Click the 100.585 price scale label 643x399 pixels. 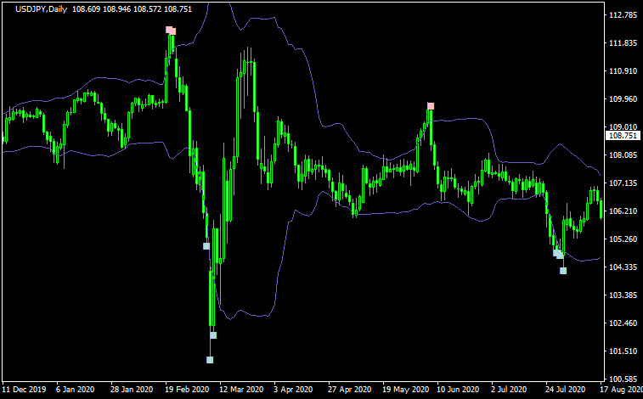point(623,379)
